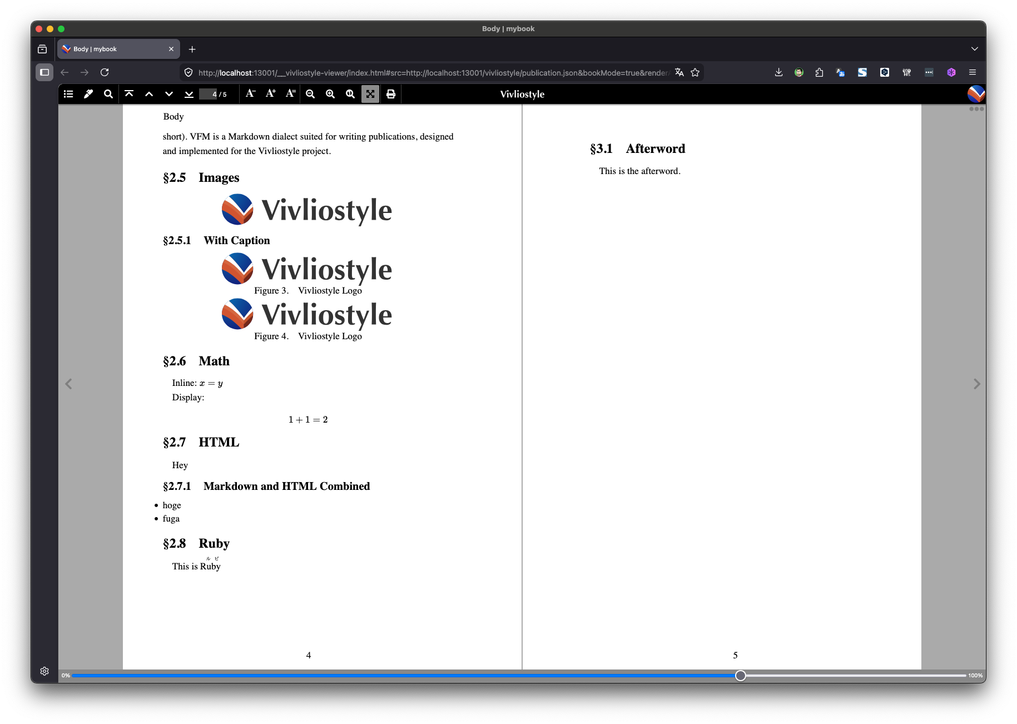
Task: Click the Vivliostyle logo in viewer toolbar
Action: [x=976, y=94]
